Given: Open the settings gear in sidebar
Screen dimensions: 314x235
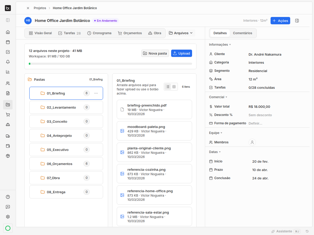Looking at the screenshot, I should coord(8,217).
